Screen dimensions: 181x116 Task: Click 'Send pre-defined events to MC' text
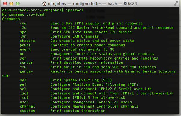(82, 50)
